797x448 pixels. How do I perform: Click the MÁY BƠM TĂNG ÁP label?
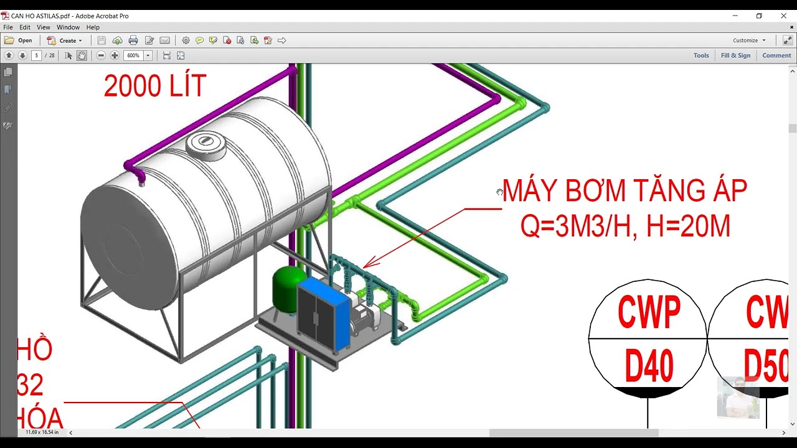pyautogui.click(x=625, y=190)
